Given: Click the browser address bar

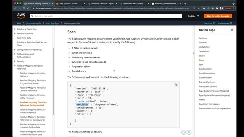Looking at the screenshot, I should click(x=112, y=8).
